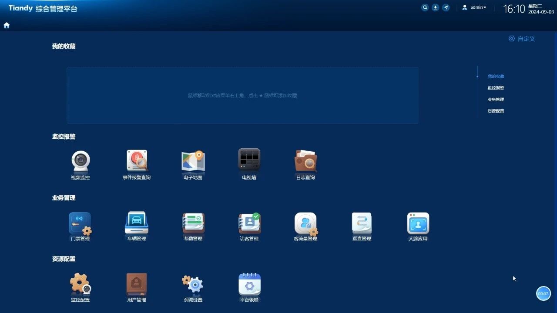Open 访客管理 visitor management
The height and width of the screenshot is (313, 557).
pos(249,224)
